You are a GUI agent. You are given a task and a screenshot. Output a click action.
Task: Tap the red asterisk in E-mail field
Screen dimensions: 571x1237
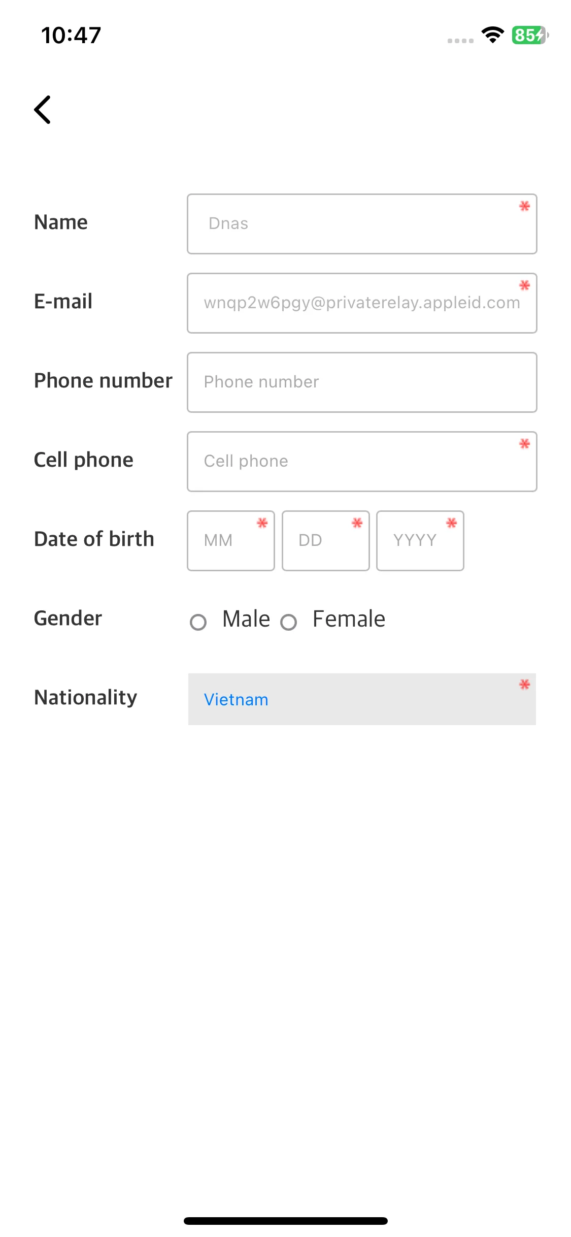click(524, 285)
